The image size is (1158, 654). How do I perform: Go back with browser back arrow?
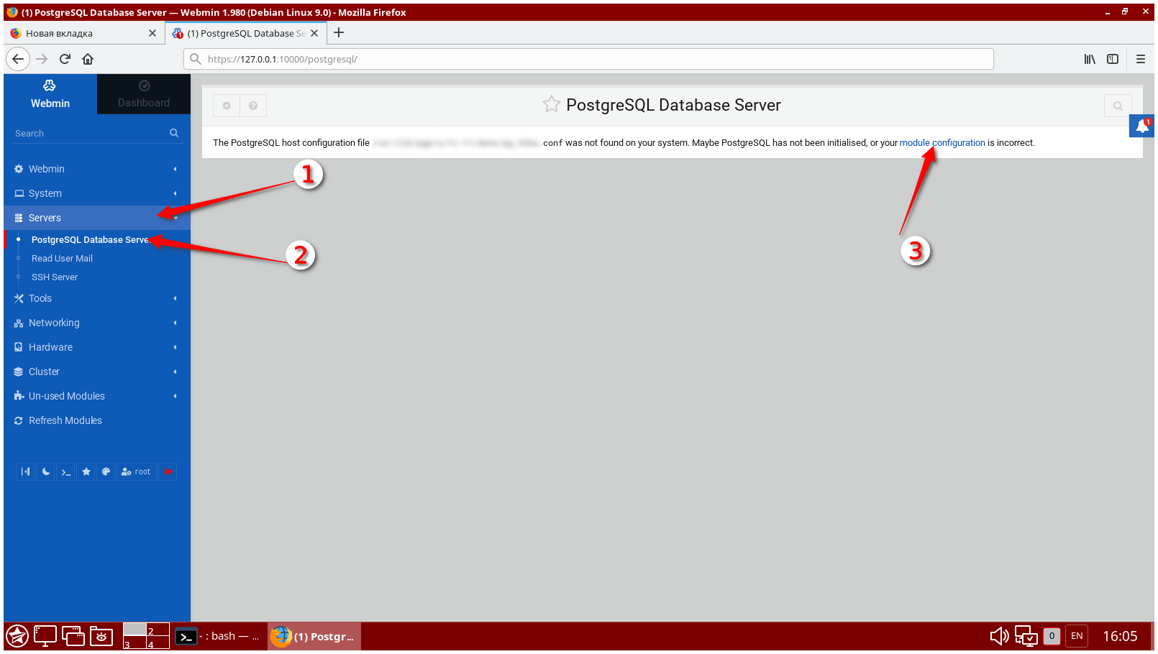pos(18,59)
